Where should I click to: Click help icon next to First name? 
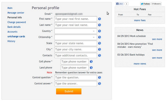100,19
